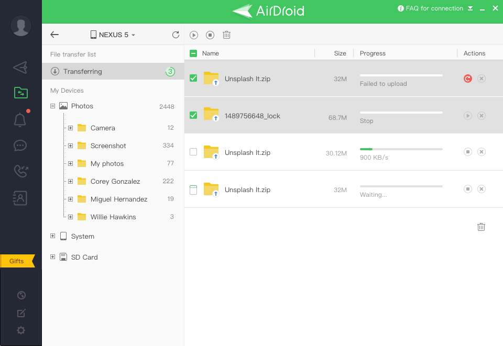Go back with the left arrow

point(54,35)
